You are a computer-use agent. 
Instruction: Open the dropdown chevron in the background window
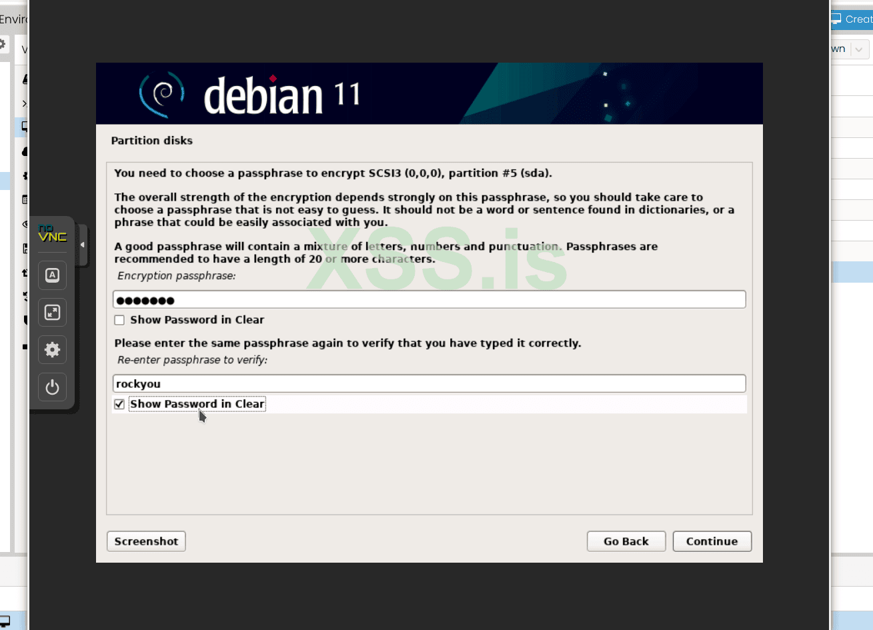tap(859, 49)
